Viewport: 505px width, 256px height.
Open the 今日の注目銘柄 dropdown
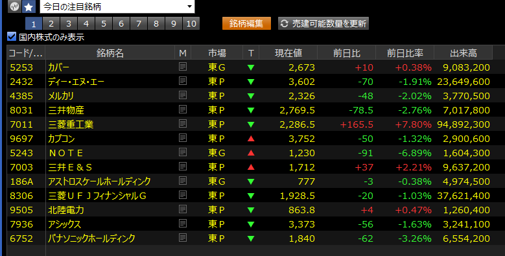[x=117, y=6]
